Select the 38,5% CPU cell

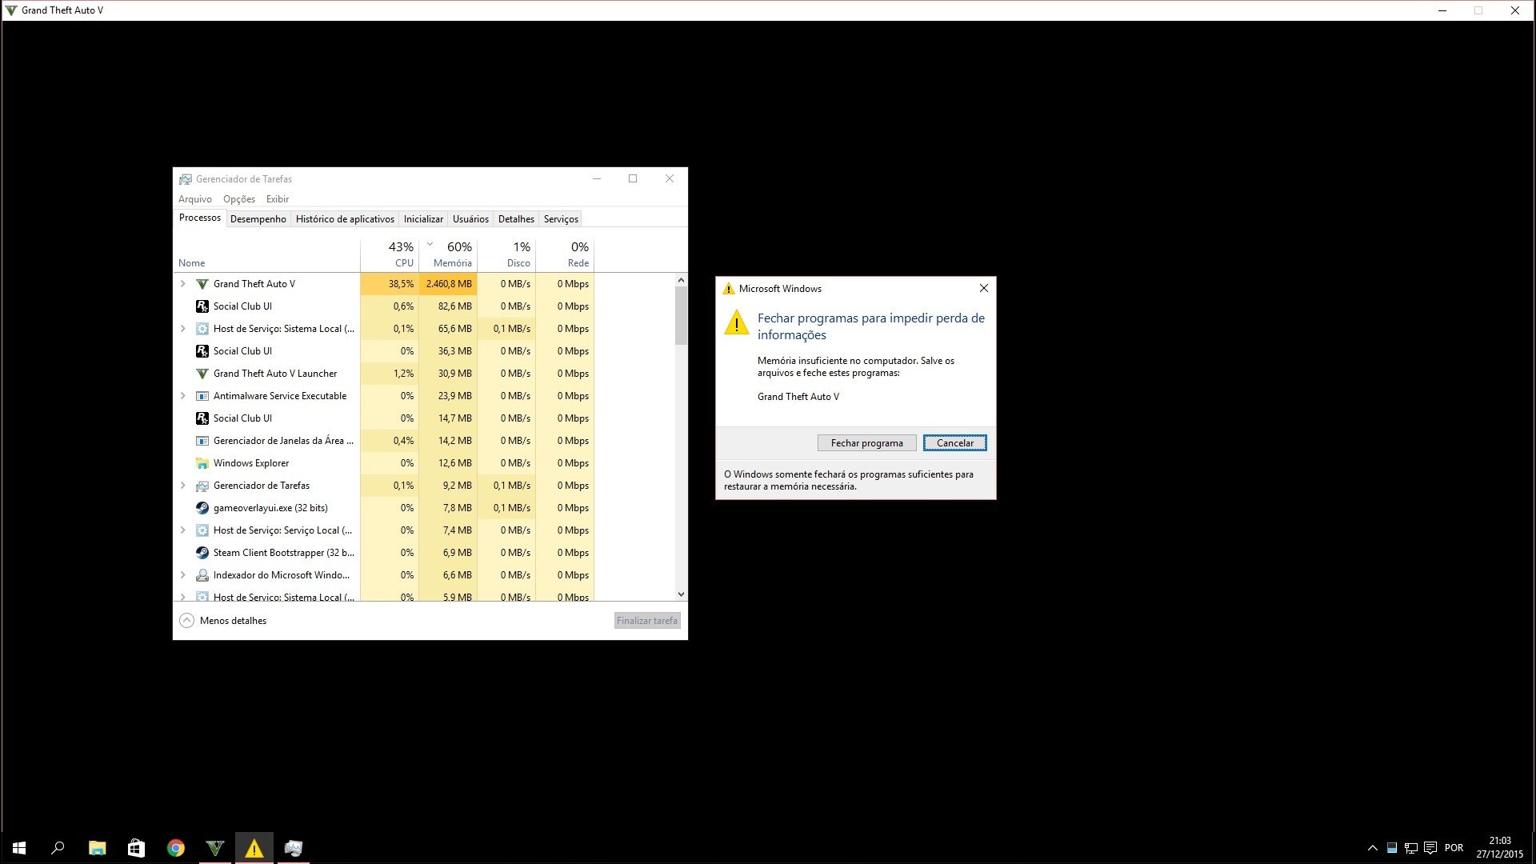[x=390, y=284]
